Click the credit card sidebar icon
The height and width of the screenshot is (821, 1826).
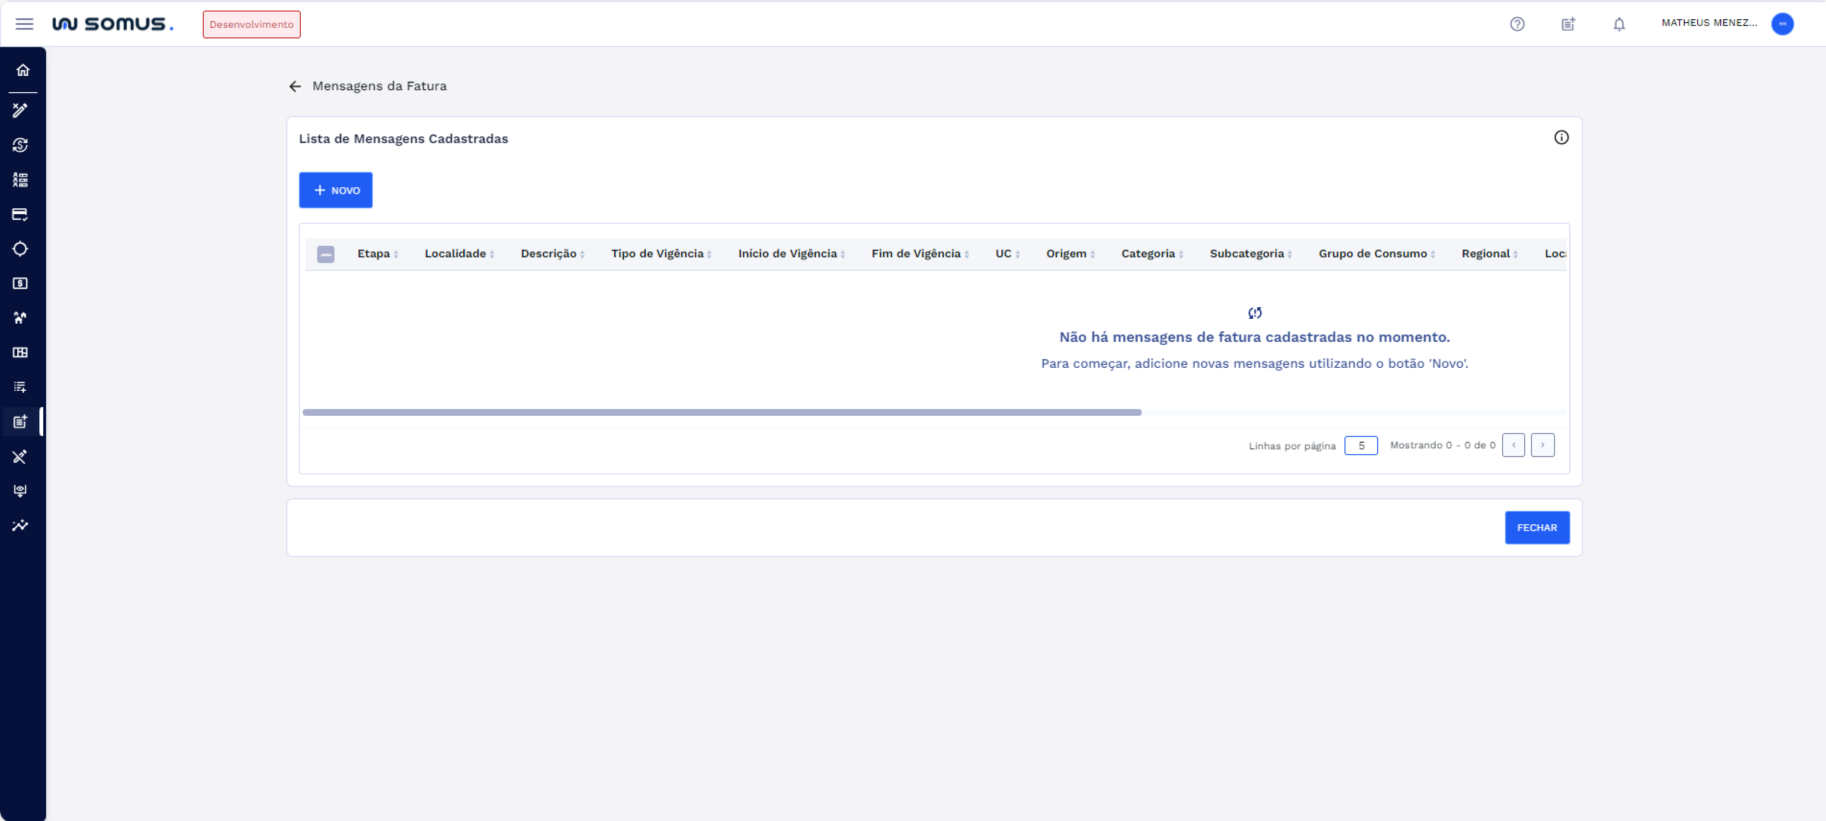21,214
